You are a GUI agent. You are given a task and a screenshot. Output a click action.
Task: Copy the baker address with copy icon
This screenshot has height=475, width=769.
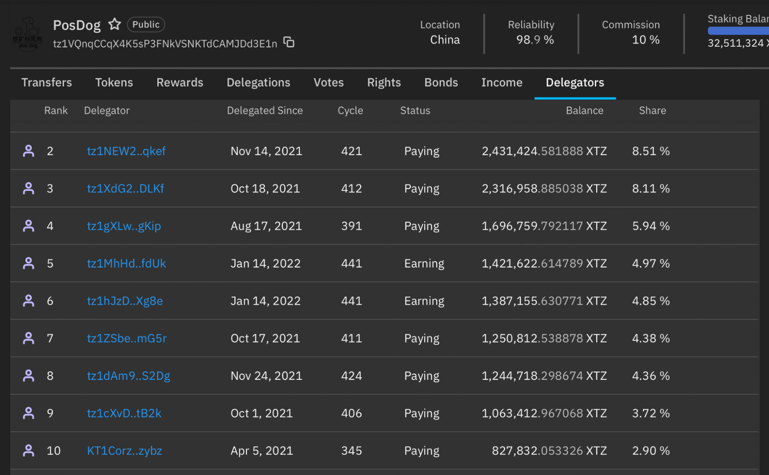click(289, 42)
